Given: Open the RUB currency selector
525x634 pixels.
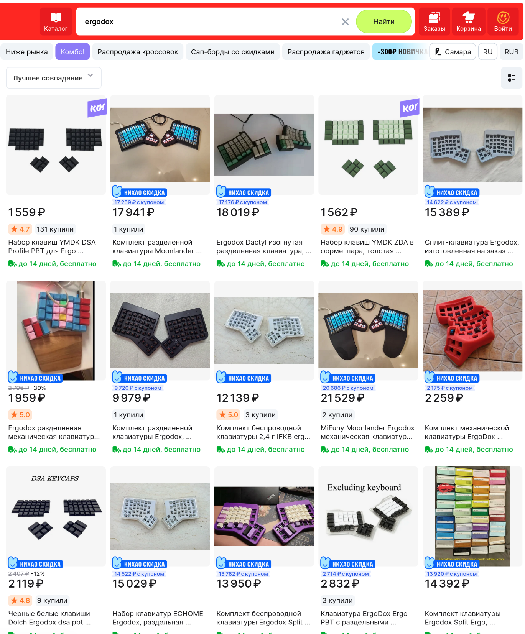Looking at the screenshot, I should tap(511, 52).
